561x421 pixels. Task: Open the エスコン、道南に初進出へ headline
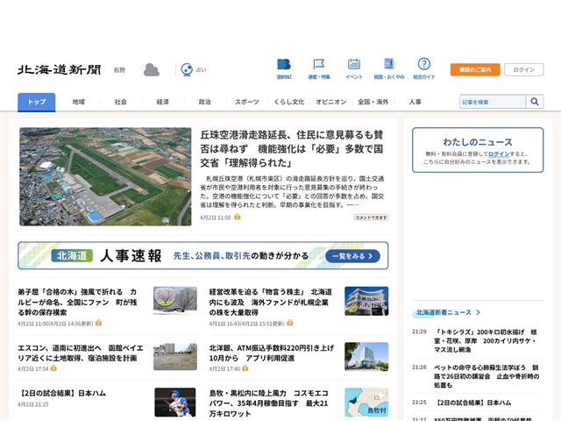point(81,353)
